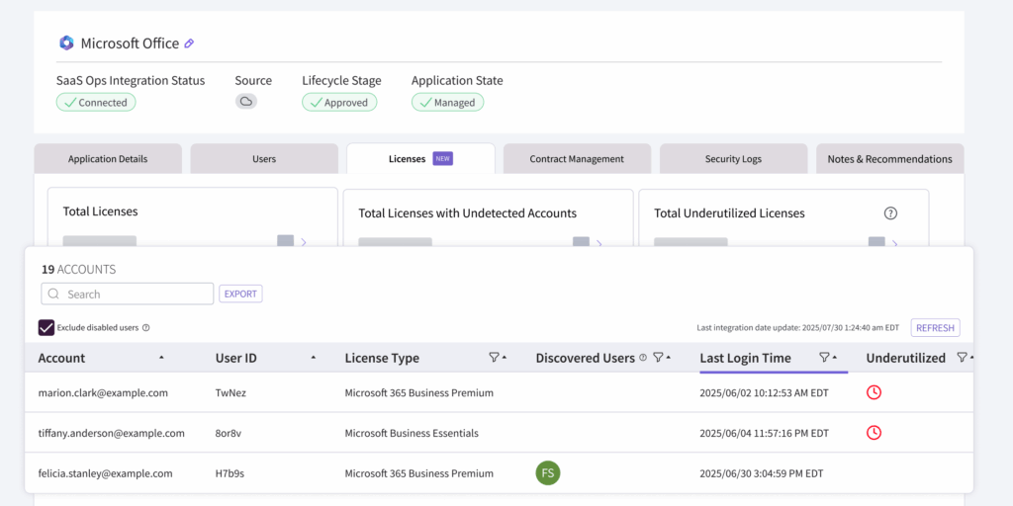Viewport: 1013px width, 506px height.
Task: Uncheck the Exclude disabled users checkbox
Action: (x=46, y=328)
